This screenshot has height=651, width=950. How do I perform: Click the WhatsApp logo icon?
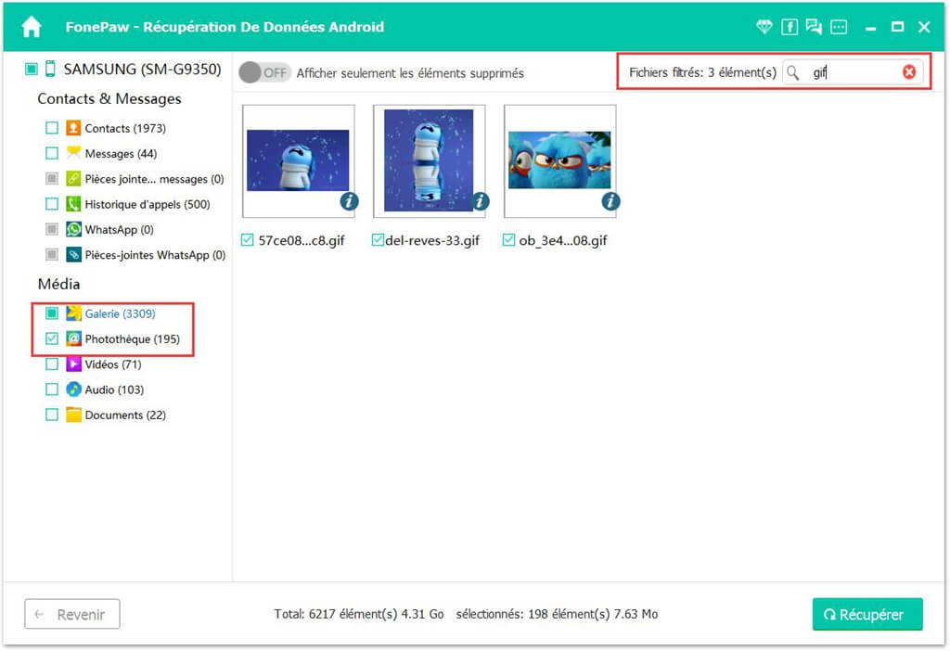(73, 229)
